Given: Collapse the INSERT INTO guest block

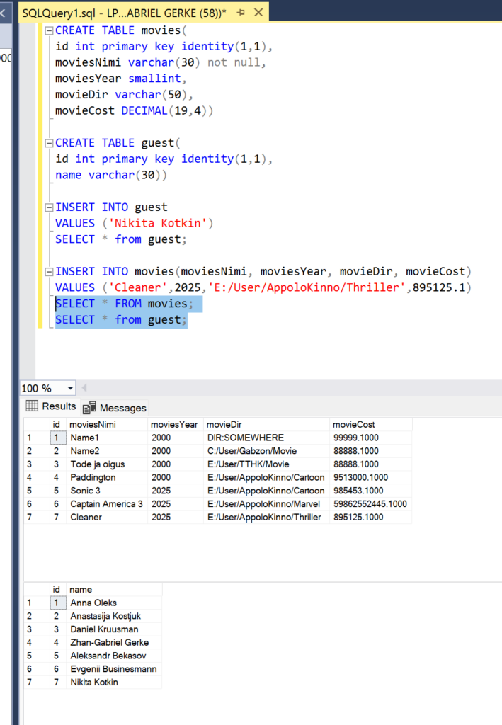Looking at the screenshot, I should tap(49, 207).
